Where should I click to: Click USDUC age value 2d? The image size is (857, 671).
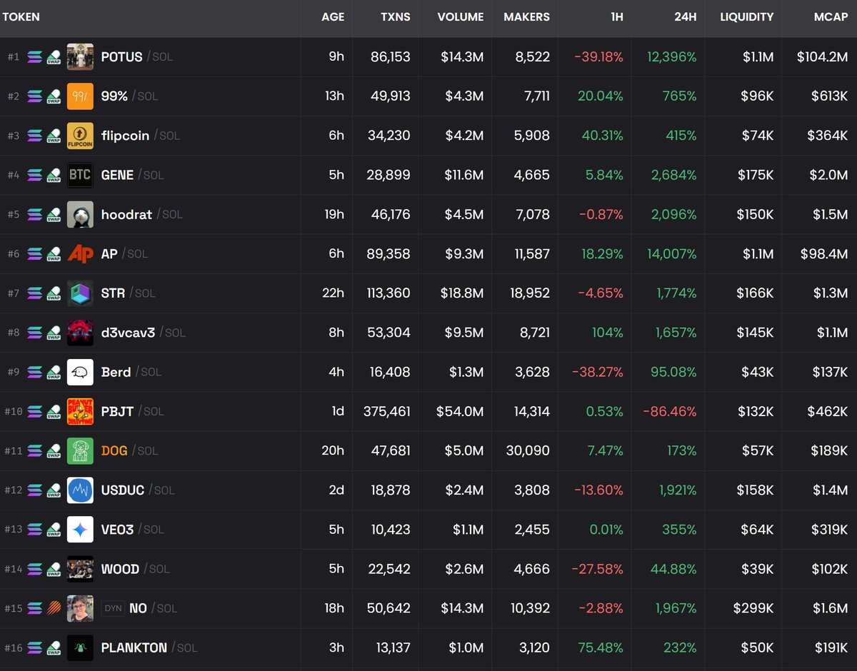pos(336,490)
